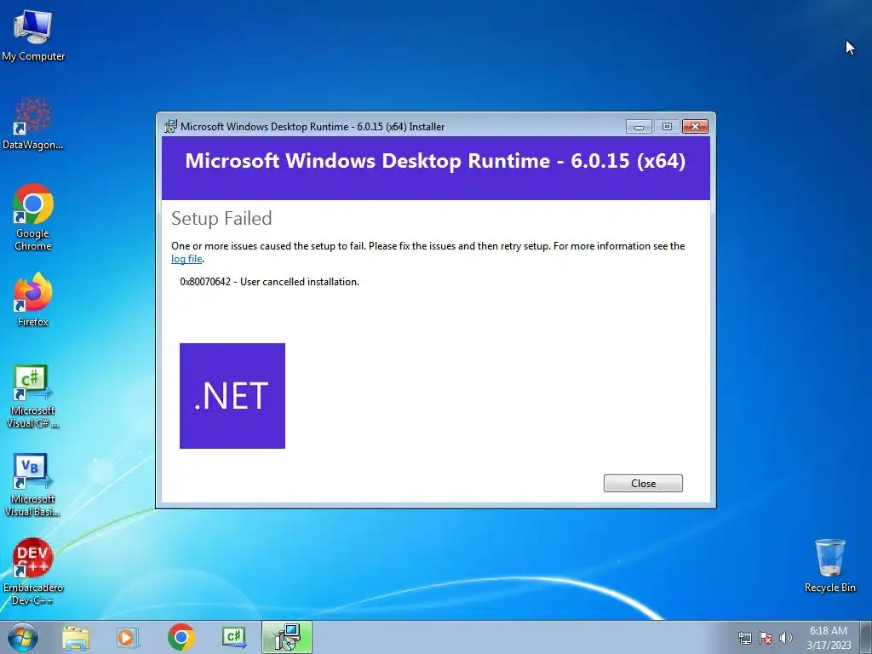Maximize the installer window
Image resolution: width=872 pixels, height=654 pixels.
pyautogui.click(x=667, y=127)
